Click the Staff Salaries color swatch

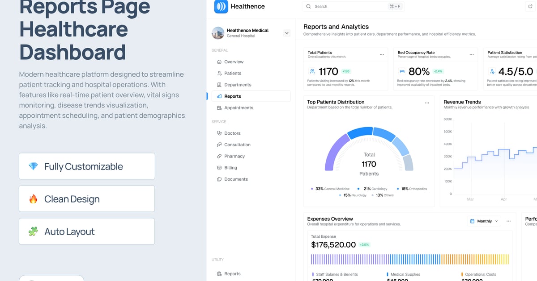point(312,274)
